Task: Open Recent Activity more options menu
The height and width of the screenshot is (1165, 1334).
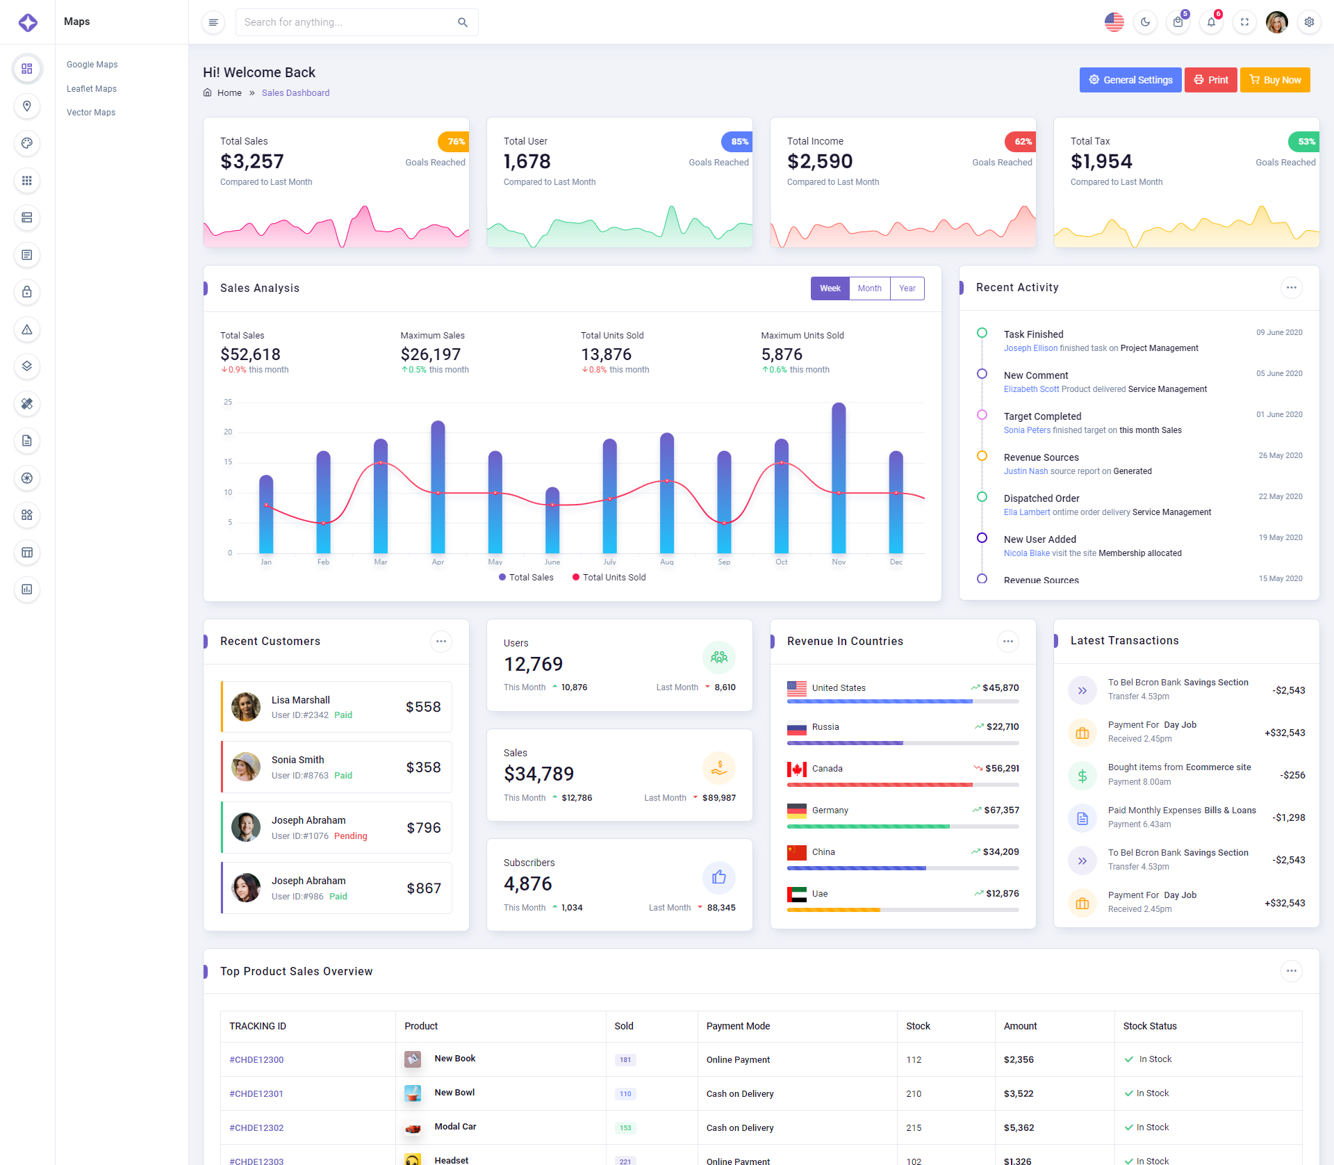Action: coord(1291,288)
